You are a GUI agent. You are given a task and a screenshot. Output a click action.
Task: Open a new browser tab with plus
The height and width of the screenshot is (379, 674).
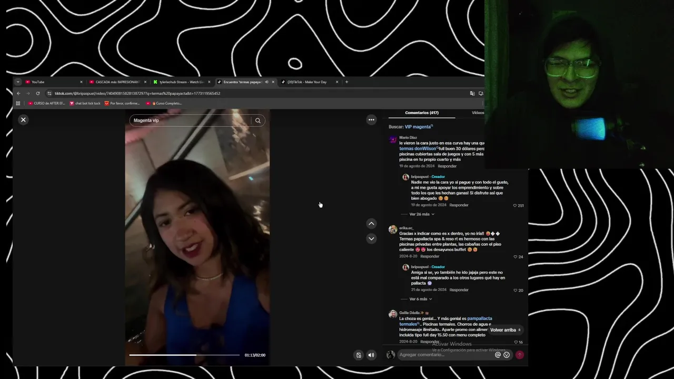click(346, 82)
